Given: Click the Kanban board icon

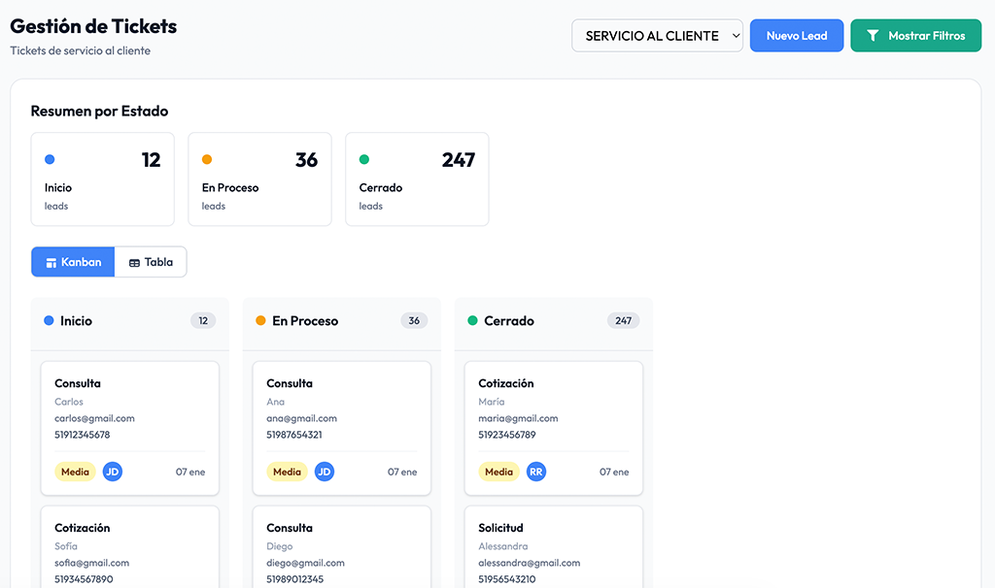Looking at the screenshot, I should point(51,263).
